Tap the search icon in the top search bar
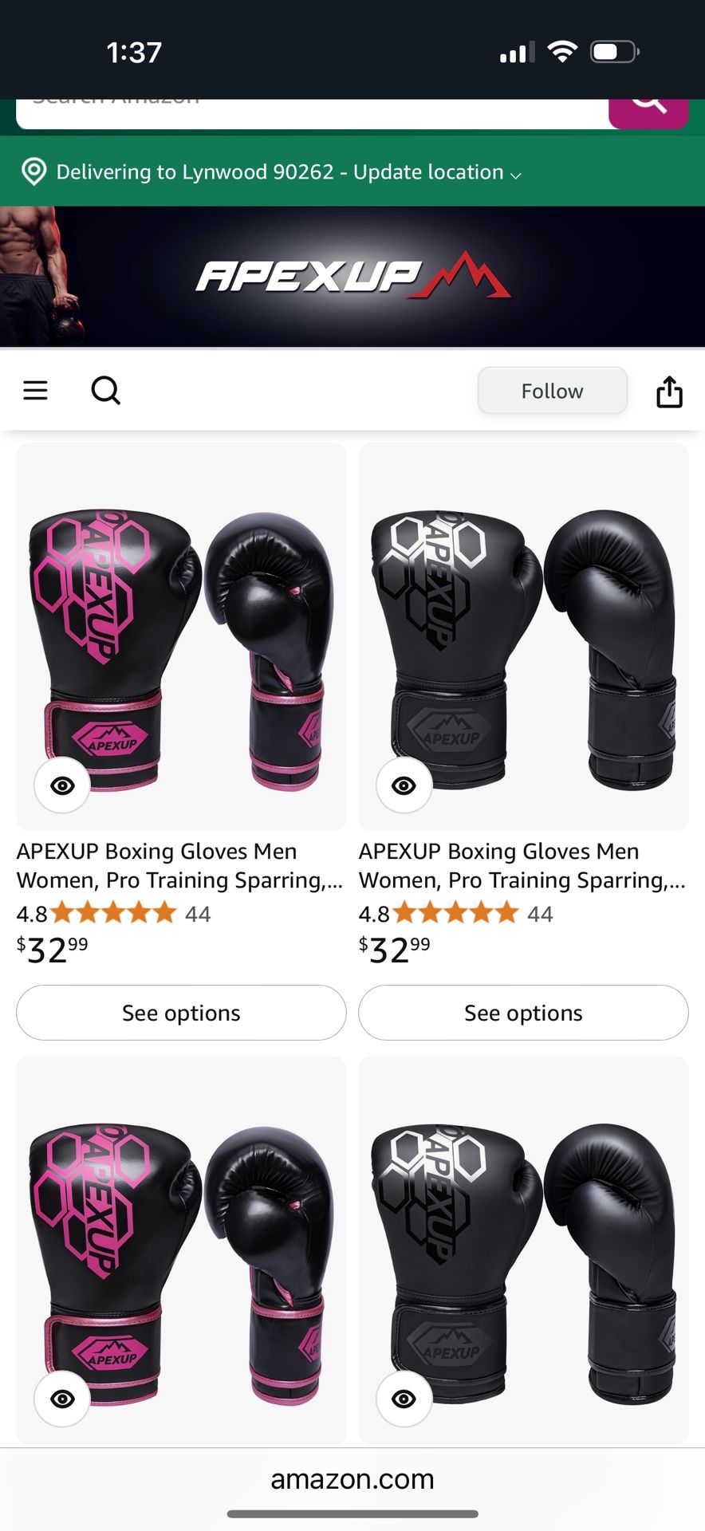This screenshot has width=705, height=1531. pyautogui.click(x=648, y=100)
